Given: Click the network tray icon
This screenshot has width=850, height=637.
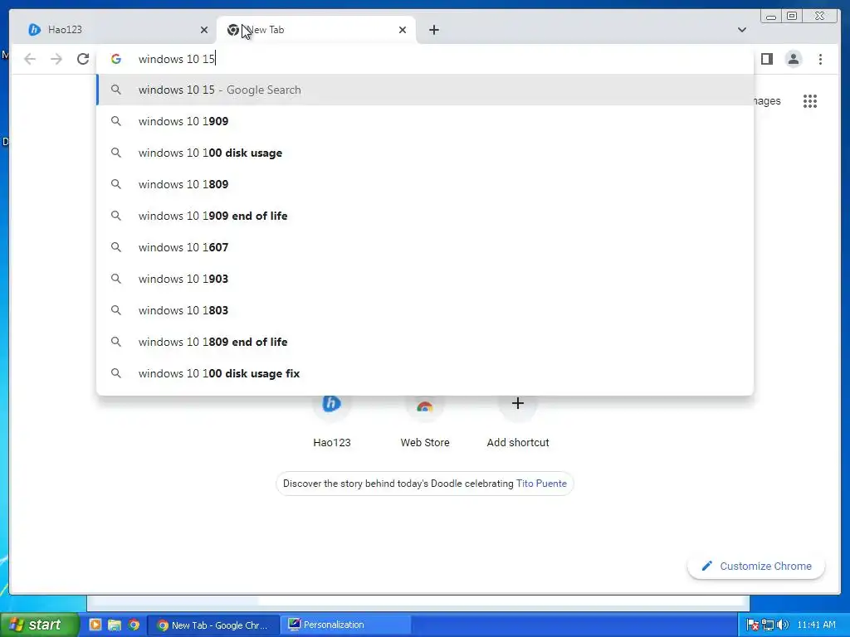Looking at the screenshot, I should pos(768,625).
